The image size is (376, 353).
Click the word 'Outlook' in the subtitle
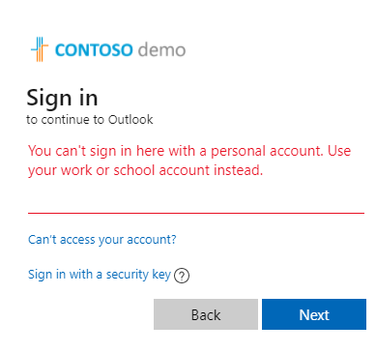tap(130, 120)
